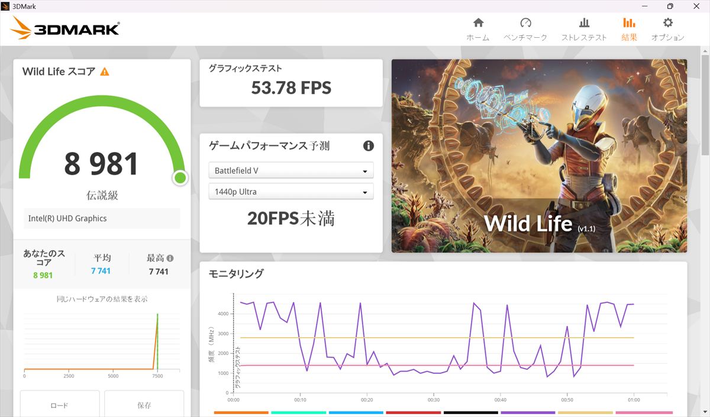Click the 保存 (Save) button
This screenshot has width=710, height=417.
[x=144, y=405]
